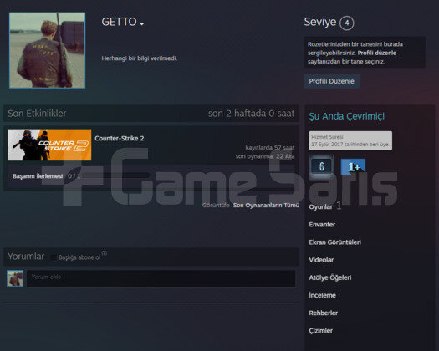Open the GETTO profile avatar image
The height and width of the screenshot is (351, 439).
47,50
